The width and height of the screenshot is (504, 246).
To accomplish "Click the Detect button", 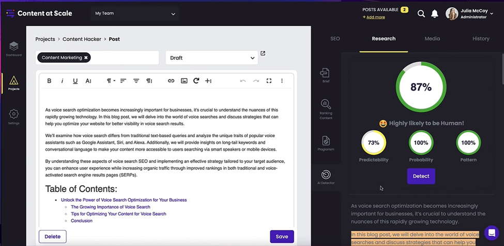I will click(x=421, y=176).
